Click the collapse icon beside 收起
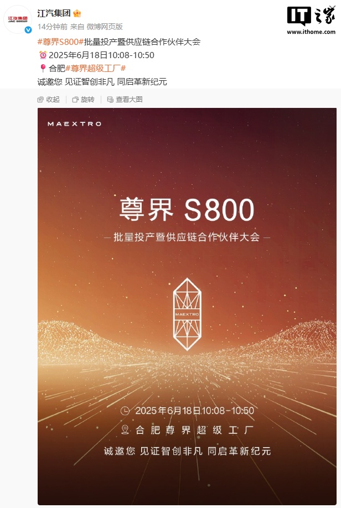 [40, 100]
